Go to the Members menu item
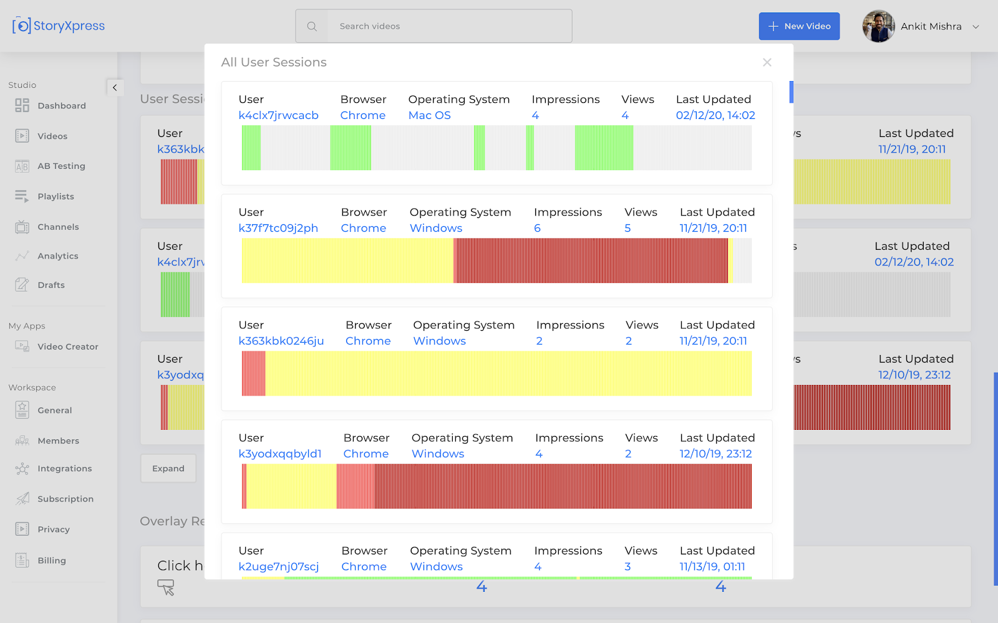This screenshot has width=998, height=623. pos(58,440)
